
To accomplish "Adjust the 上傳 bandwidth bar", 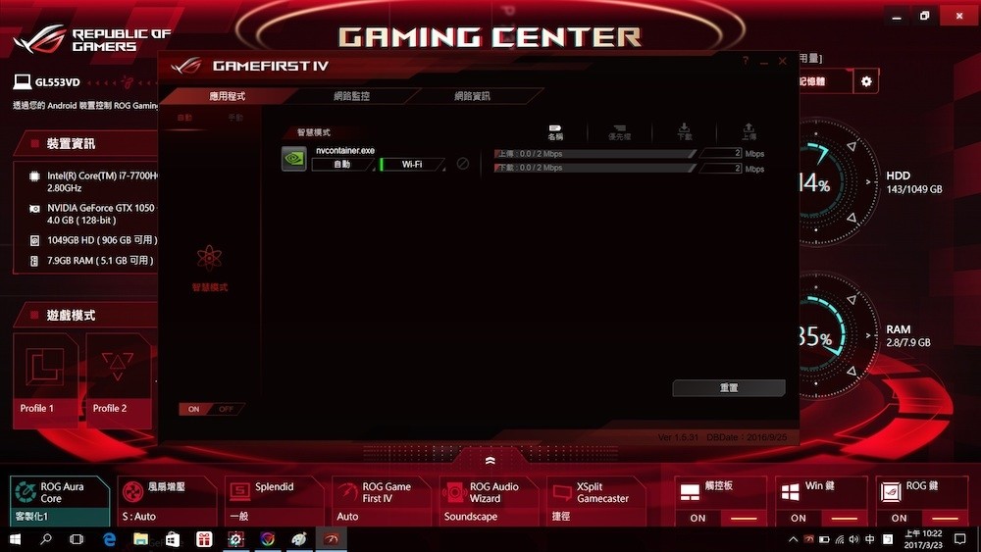I will [x=594, y=153].
